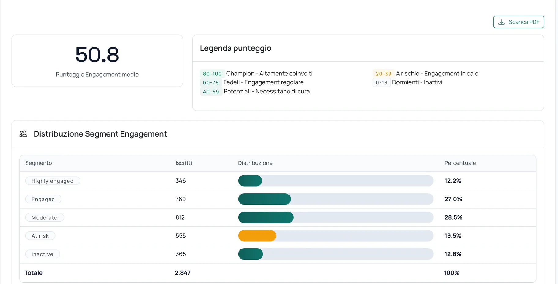The height and width of the screenshot is (284, 558).
Task: Click the Distribuzione Segment Engagement heading
Action: [100, 134]
